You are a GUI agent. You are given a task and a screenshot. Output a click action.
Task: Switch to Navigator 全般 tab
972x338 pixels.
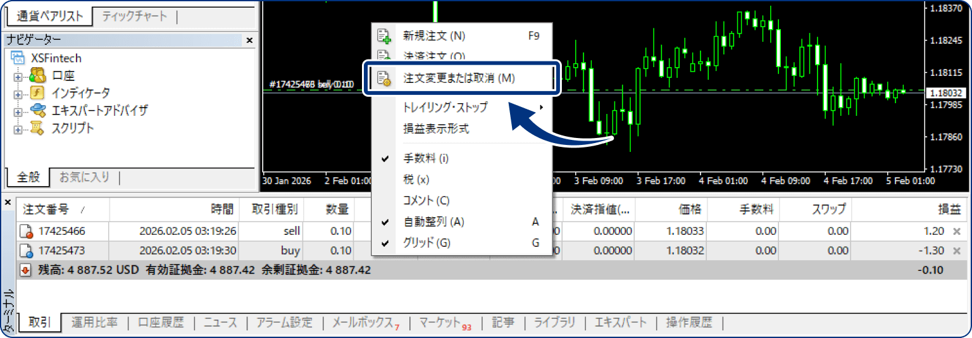(x=28, y=177)
